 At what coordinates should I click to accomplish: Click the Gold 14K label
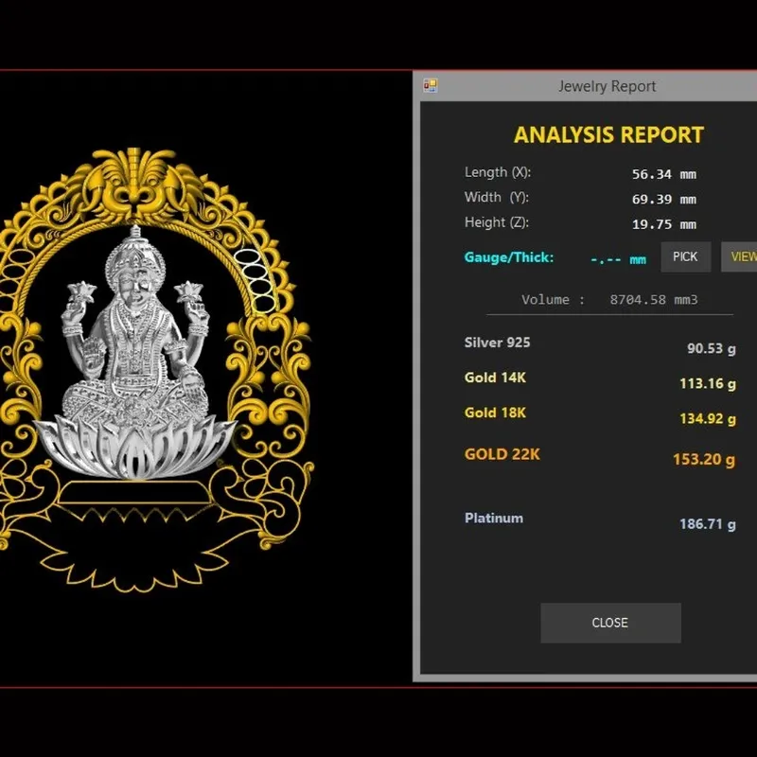495,378
